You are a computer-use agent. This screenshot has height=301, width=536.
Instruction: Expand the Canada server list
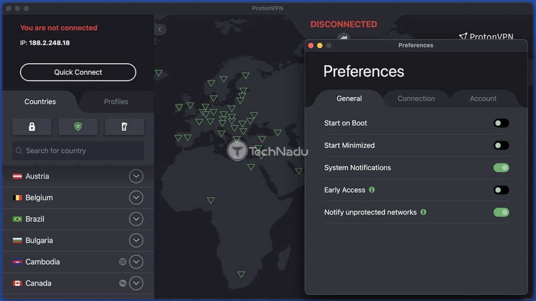(136, 283)
